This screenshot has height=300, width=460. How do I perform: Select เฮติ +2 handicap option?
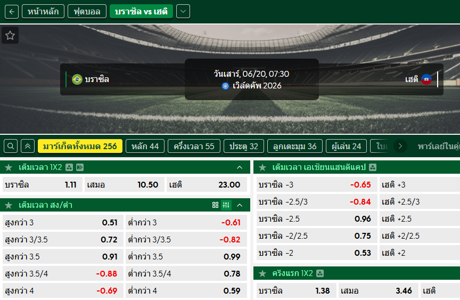click(x=420, y=253)
